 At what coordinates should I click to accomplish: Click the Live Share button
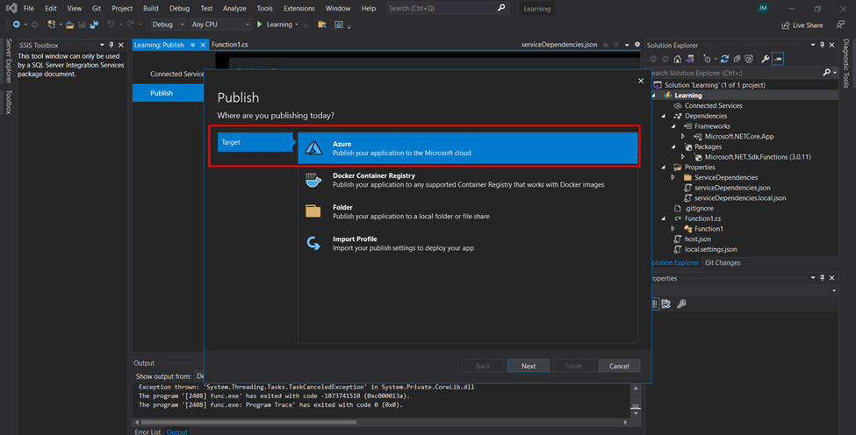tap(802, 25)
